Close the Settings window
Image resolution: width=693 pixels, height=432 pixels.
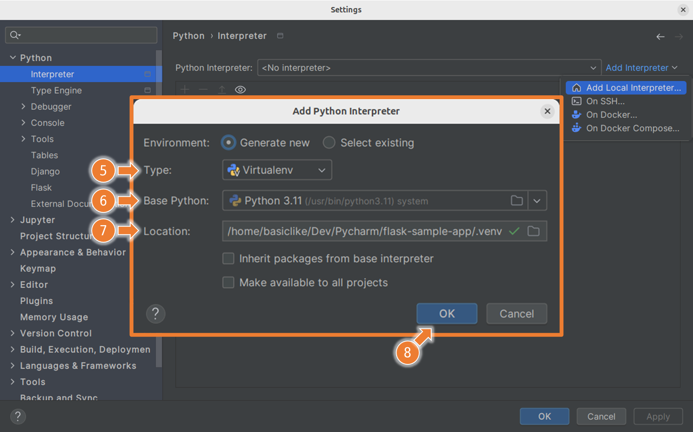point(683,9)
